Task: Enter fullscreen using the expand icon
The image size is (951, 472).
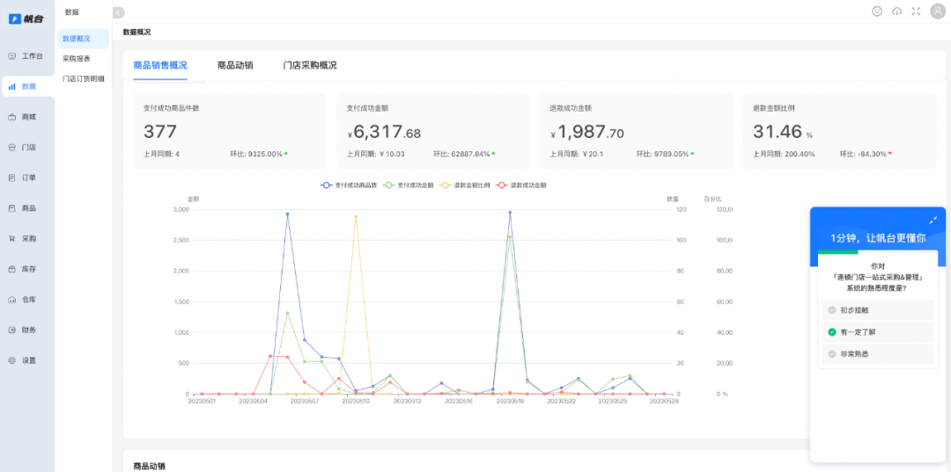Action: coord(917,11)
